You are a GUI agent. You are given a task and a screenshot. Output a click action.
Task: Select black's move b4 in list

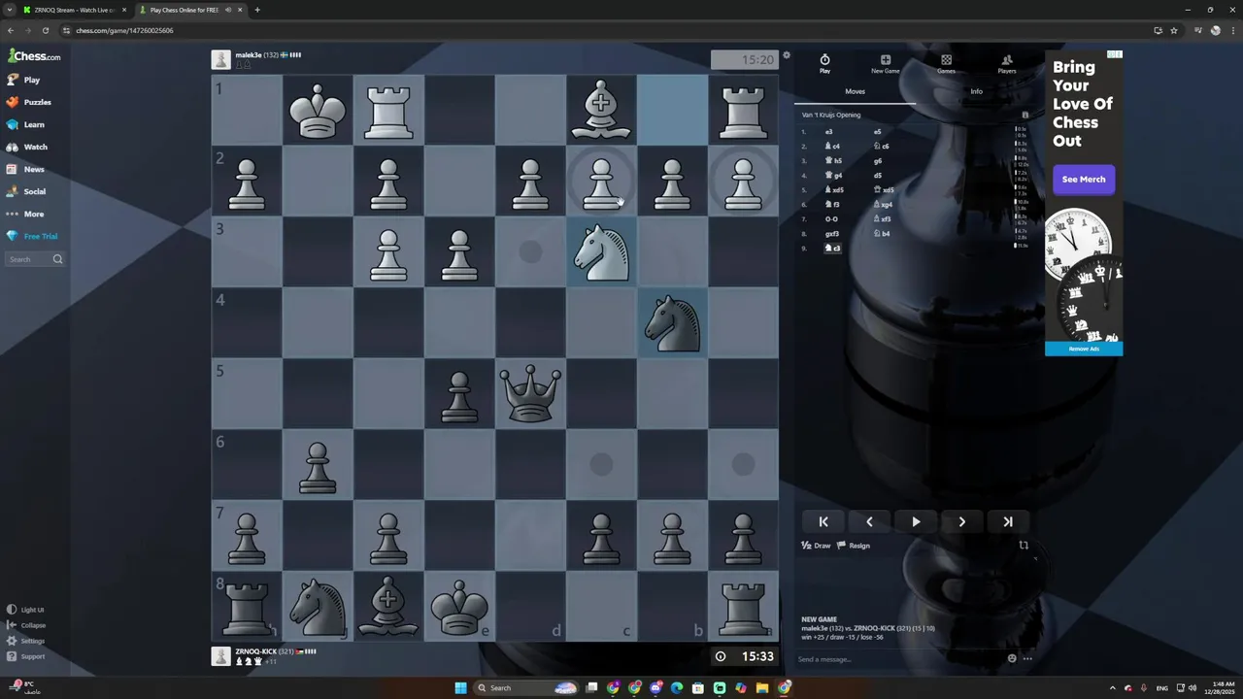[882, 233]
